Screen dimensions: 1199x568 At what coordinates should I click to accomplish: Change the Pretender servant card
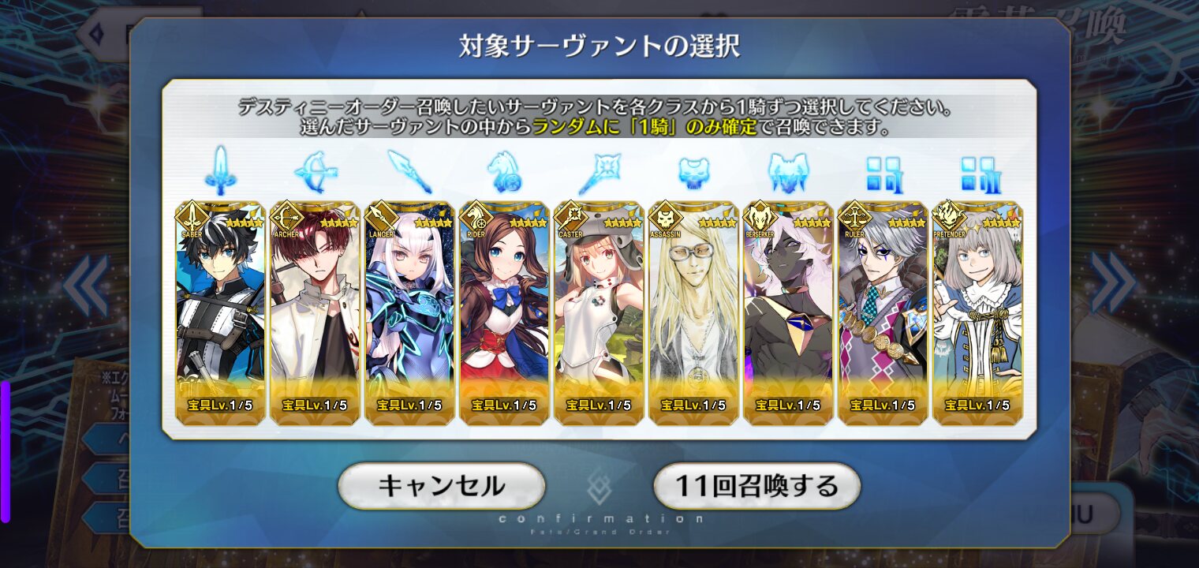977,312
